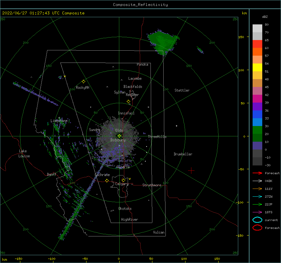Click the radar center marker near Didsbury
281x263 pixels.
click(x=119, y=136)
